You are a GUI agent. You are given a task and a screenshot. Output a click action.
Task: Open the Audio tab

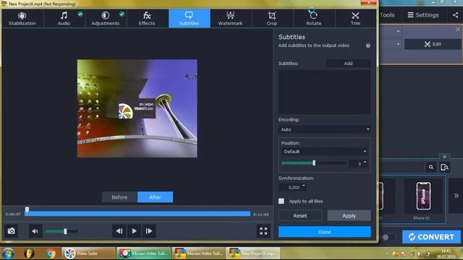[64, 19]
